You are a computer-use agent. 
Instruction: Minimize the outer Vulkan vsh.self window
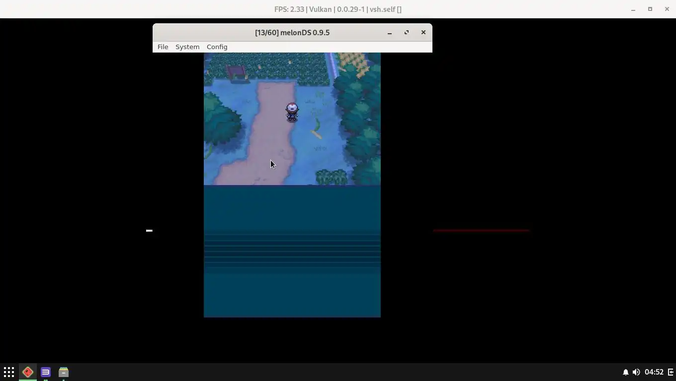point(633,9)
